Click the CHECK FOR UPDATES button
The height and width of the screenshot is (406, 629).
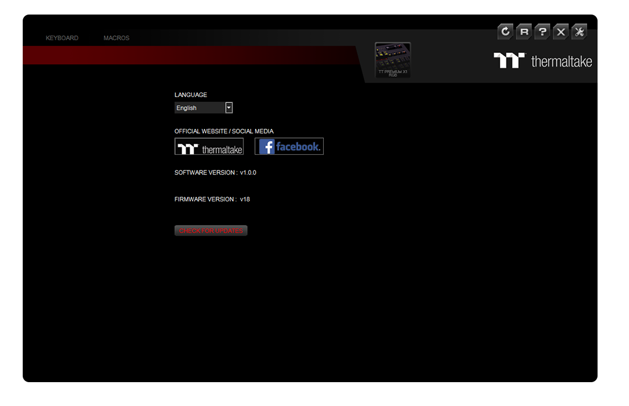tap(211, 231)
